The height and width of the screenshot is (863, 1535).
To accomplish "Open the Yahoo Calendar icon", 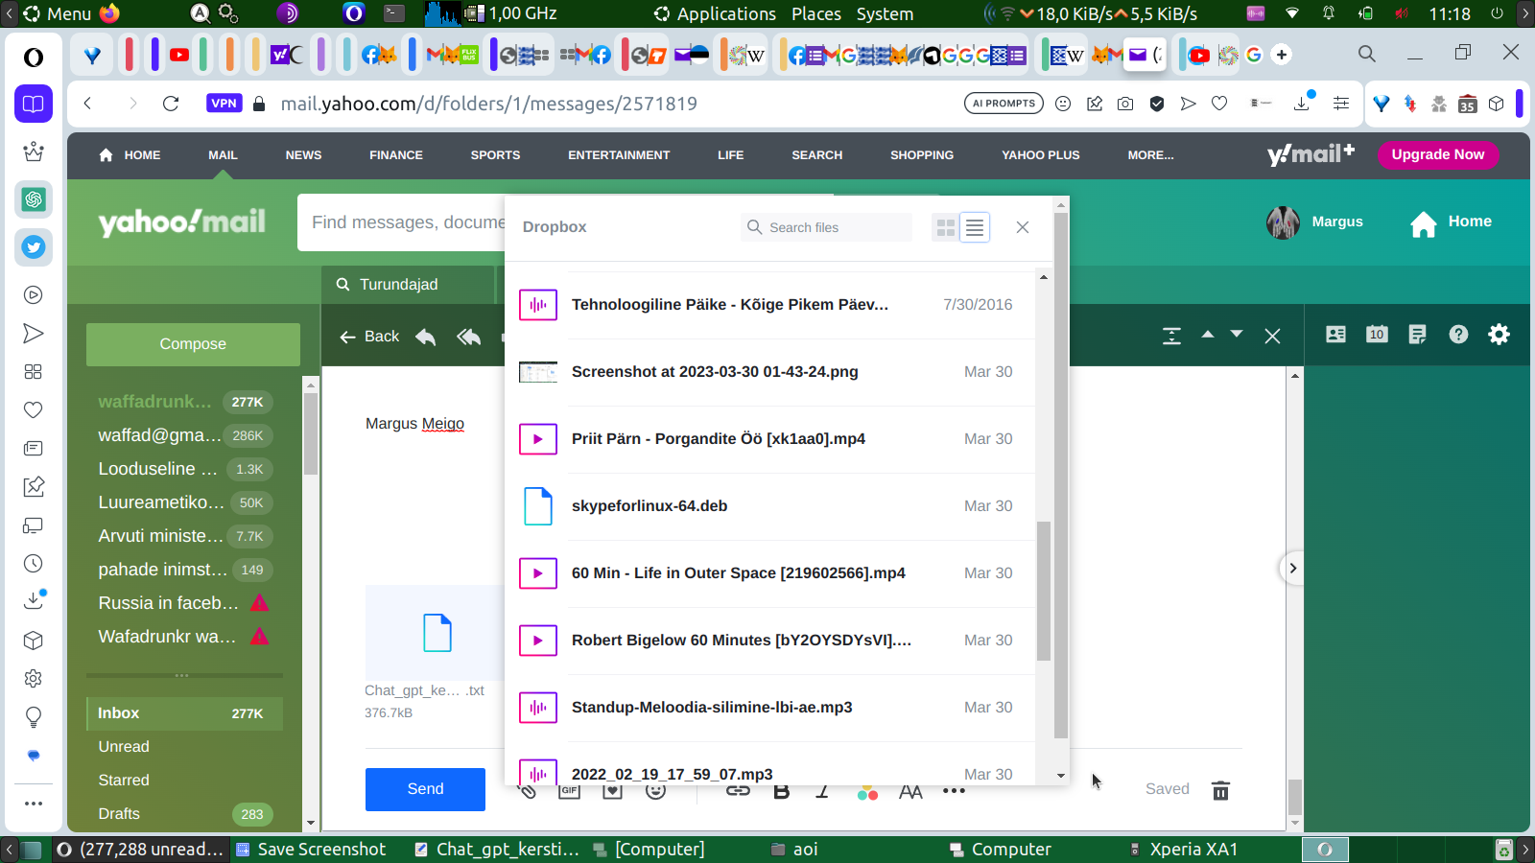I will pyautogui.click(x=1377, y=335).
